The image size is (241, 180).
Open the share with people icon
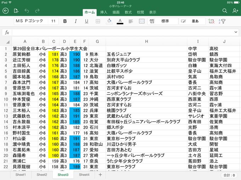point(235,11)
